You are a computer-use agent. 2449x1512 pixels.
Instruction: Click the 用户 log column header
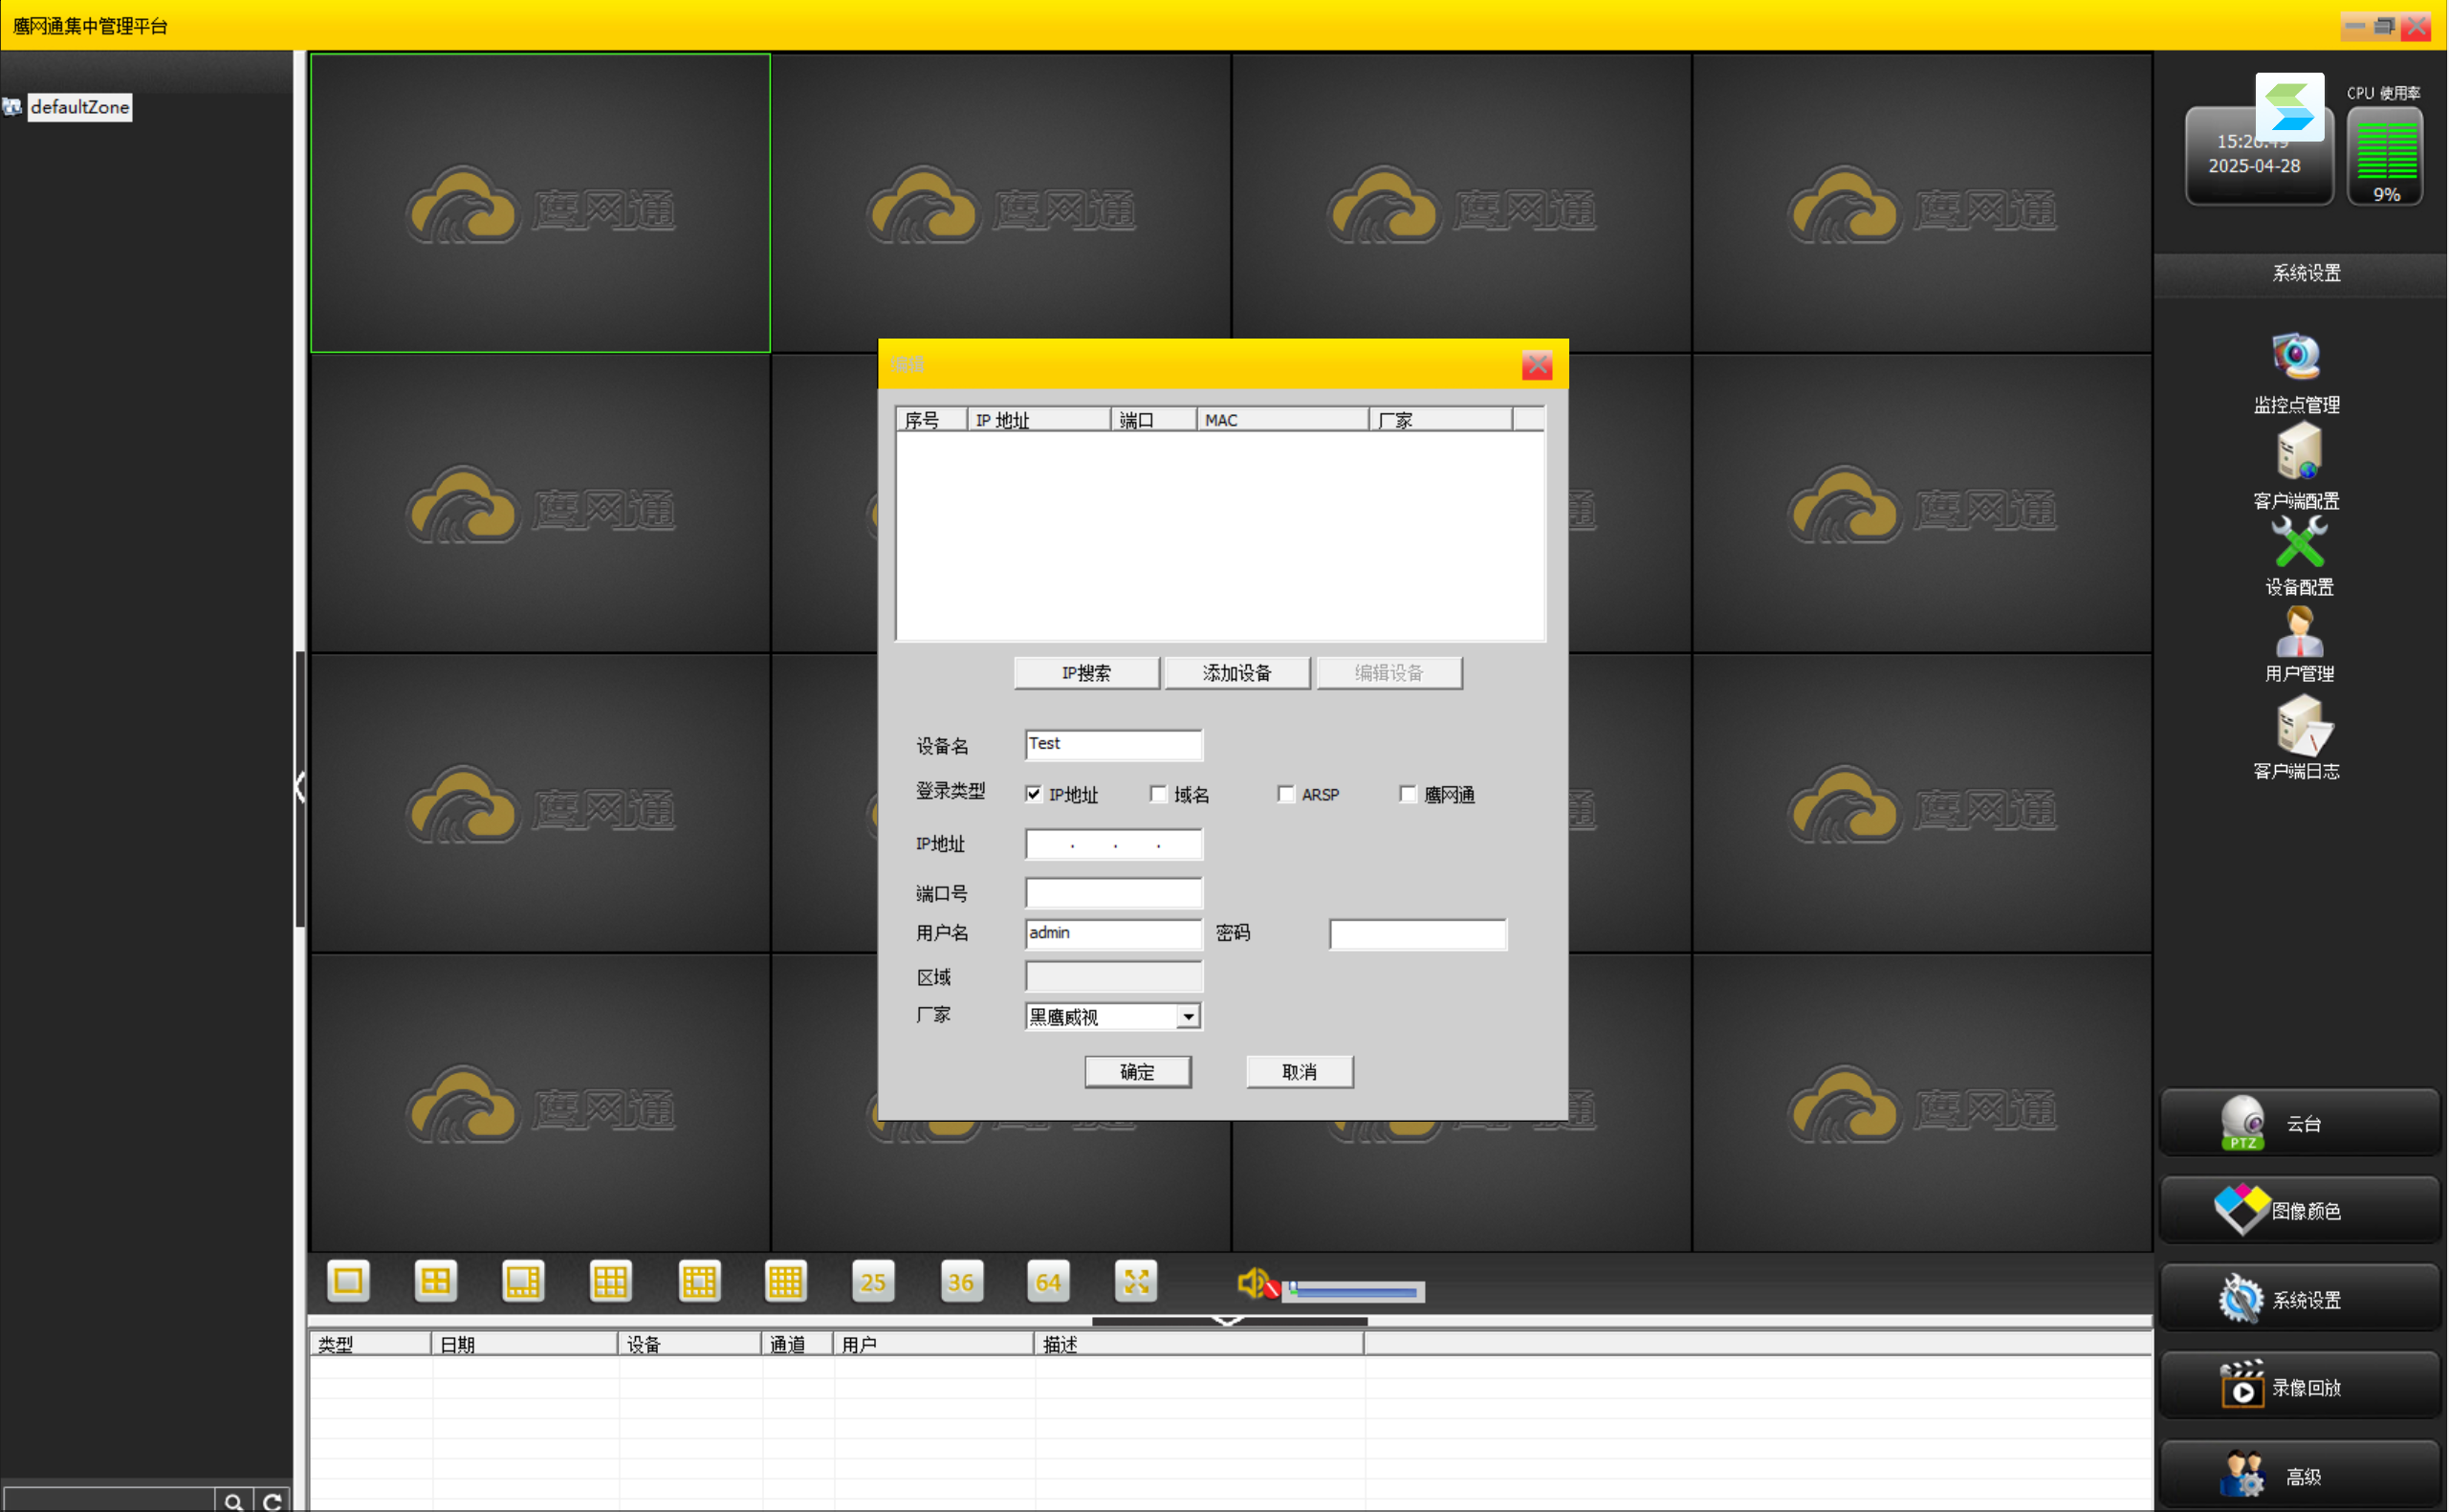point(934,1344)
